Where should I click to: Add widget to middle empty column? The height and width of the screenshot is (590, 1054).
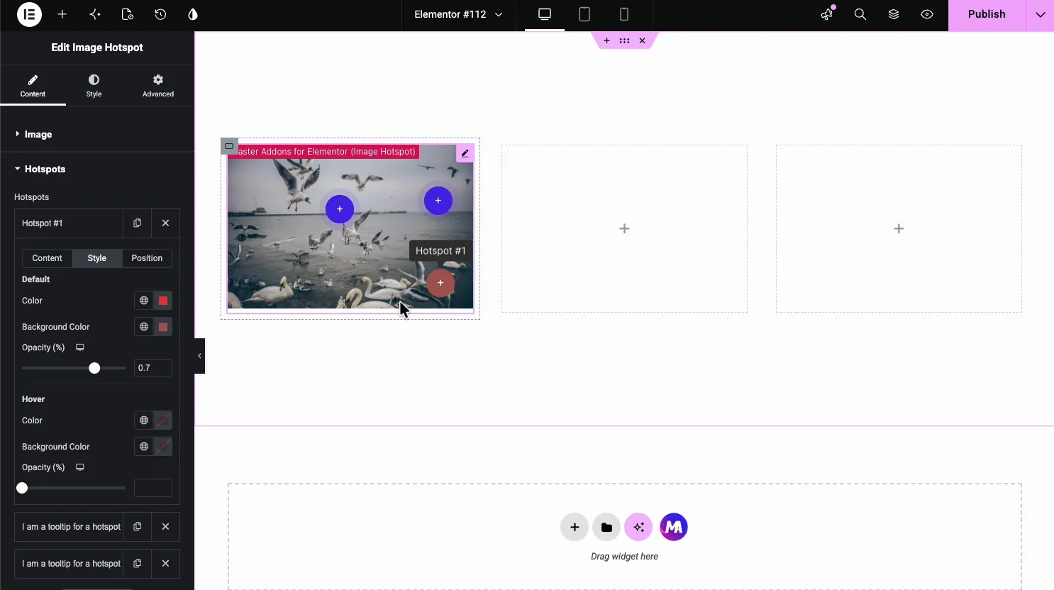624,228
